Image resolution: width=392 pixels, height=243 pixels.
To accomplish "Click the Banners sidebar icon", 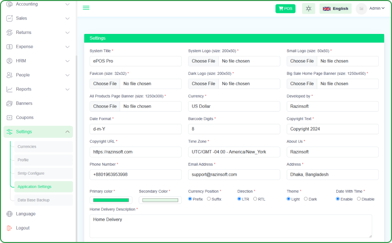I will click(9, 103).
